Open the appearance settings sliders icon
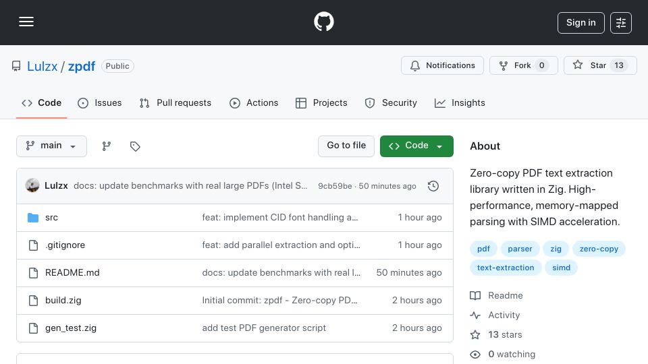Screen dimensions: 648x364 point(621,23)
